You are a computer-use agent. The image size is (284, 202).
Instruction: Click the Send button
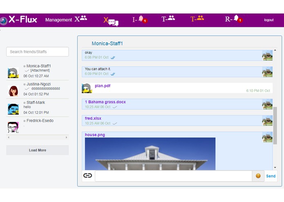271,176
